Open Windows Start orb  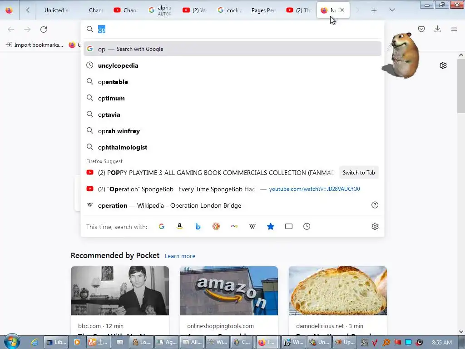(12, 342)
